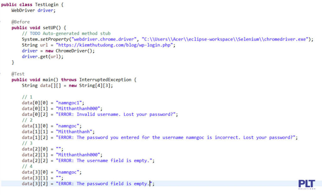Click the "username field is empty" string

(x=104, y=161)
